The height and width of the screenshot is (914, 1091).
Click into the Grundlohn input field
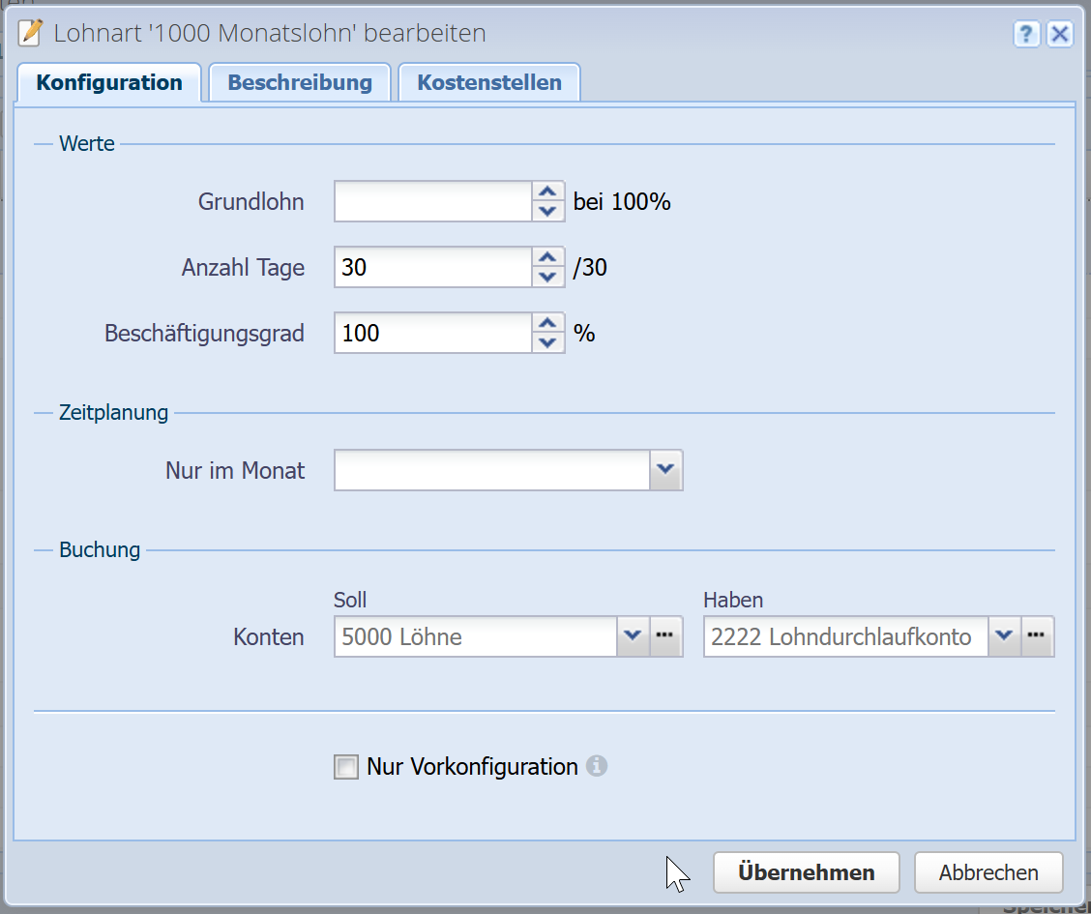click(432, 202)
